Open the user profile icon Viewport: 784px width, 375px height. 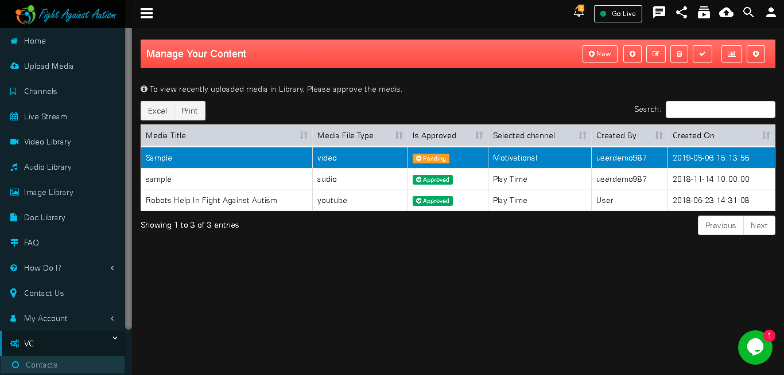(x=771, y=13)
